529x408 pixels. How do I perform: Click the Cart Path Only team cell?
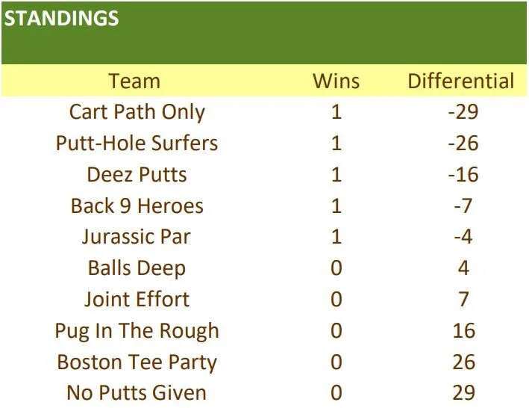137,112
